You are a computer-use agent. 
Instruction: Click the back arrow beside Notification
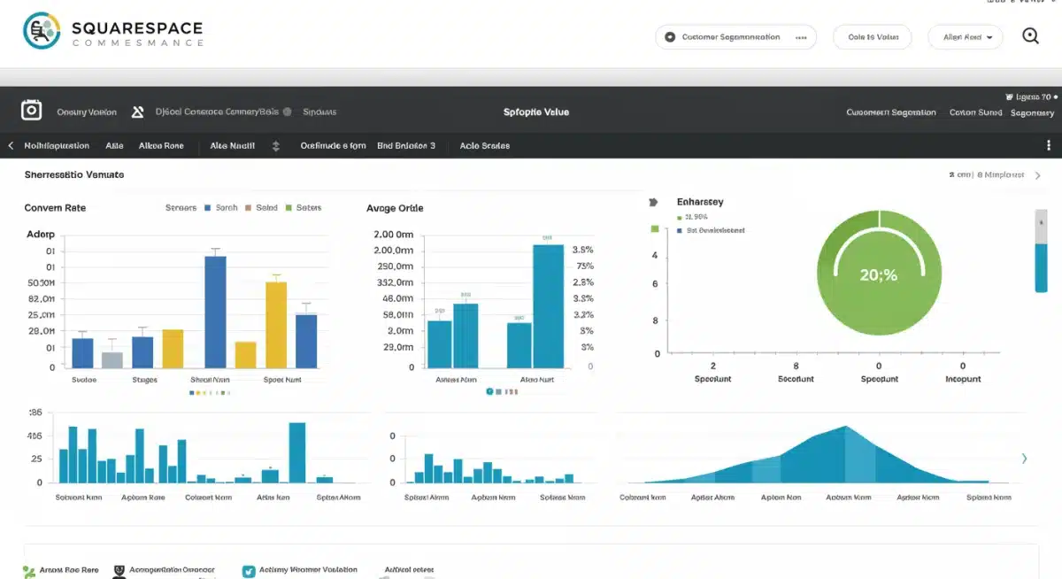[9, 145]
